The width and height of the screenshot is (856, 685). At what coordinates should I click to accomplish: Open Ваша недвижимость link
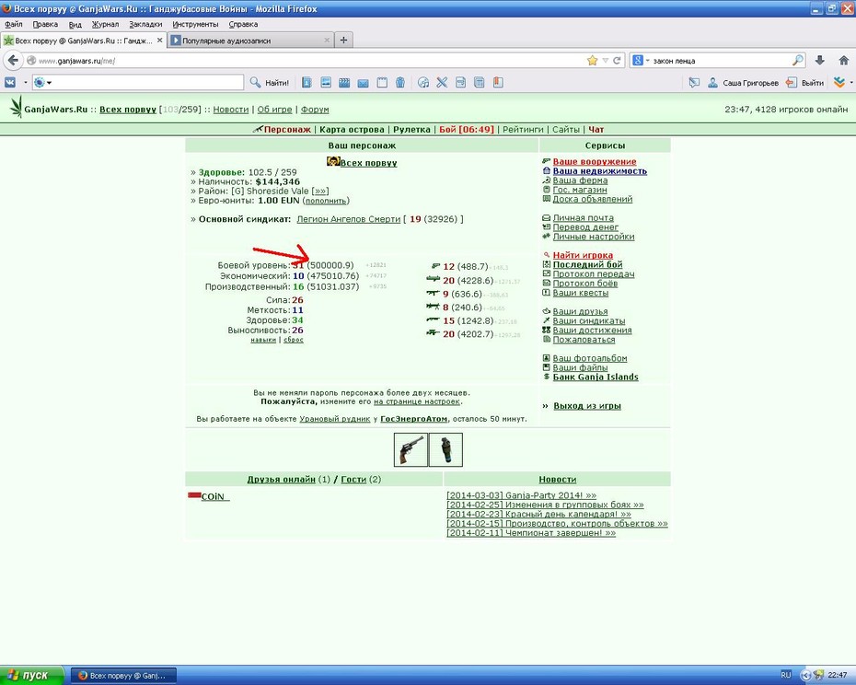tap(600, 171)
